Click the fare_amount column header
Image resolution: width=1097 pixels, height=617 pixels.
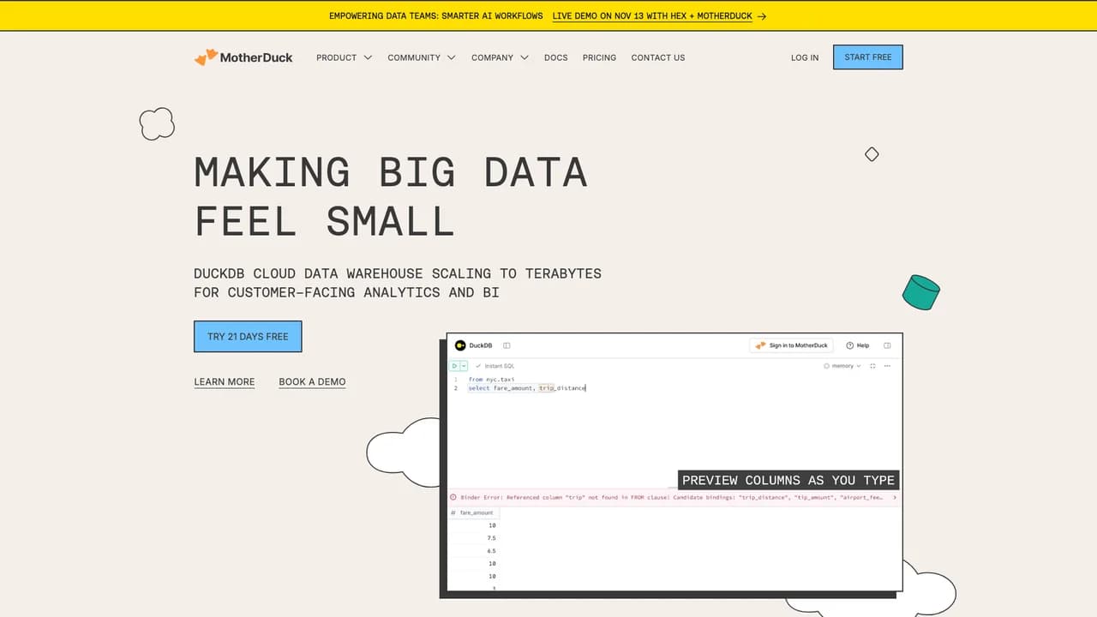coord(473,512)
